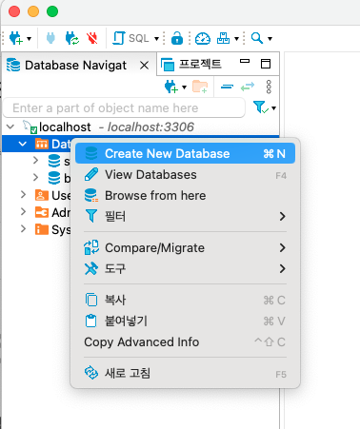Choose 복사 copy menu entry
The height and width of the screenshot is (429, 360).
(x=185, y=300)
